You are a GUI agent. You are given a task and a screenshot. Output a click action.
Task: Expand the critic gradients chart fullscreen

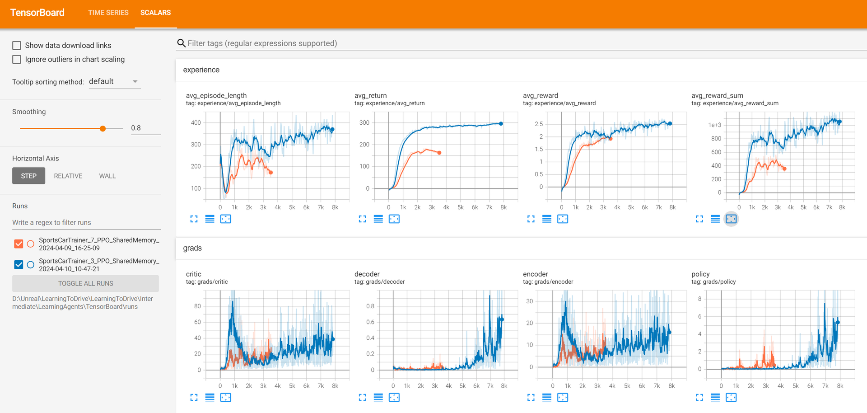pos(194,397)
